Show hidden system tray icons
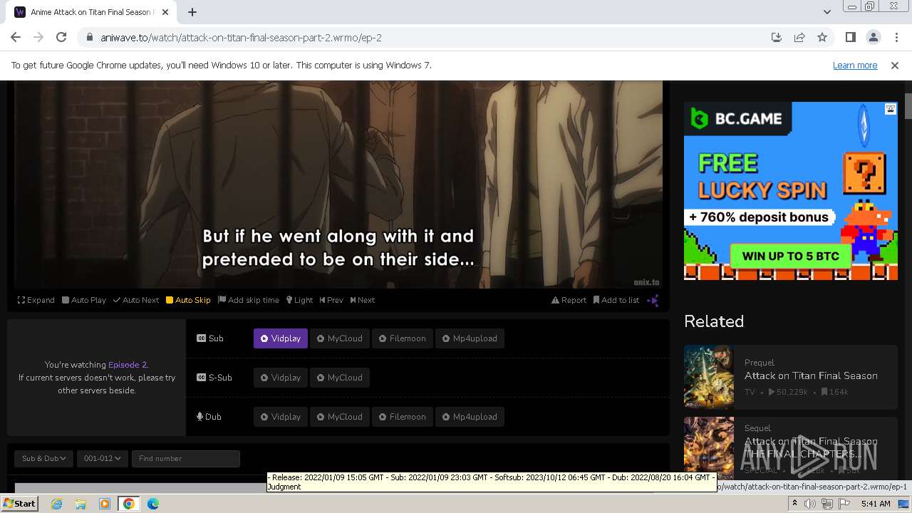 794,504
